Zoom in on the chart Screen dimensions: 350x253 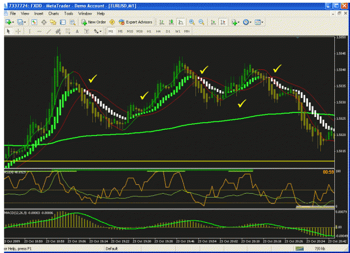[192, 22]
